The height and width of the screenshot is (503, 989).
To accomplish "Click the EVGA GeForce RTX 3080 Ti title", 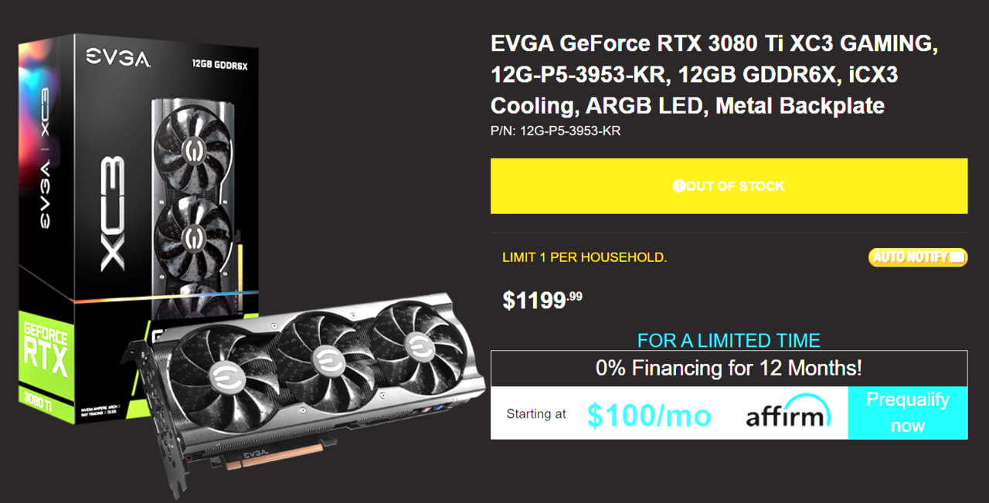I will click(x=715, y=74).
